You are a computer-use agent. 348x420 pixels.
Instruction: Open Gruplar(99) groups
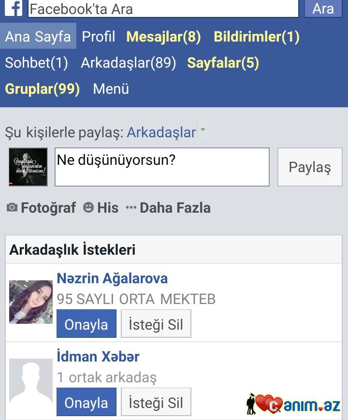(43, 89)
